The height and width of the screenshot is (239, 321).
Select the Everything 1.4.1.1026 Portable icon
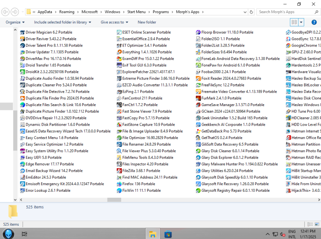coord(119,52)
